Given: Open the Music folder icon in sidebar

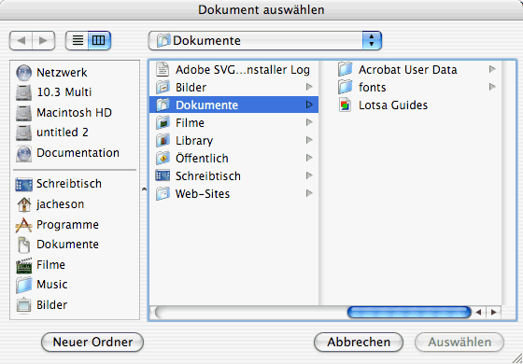Looking at the screenshot, I should point(24,285).
